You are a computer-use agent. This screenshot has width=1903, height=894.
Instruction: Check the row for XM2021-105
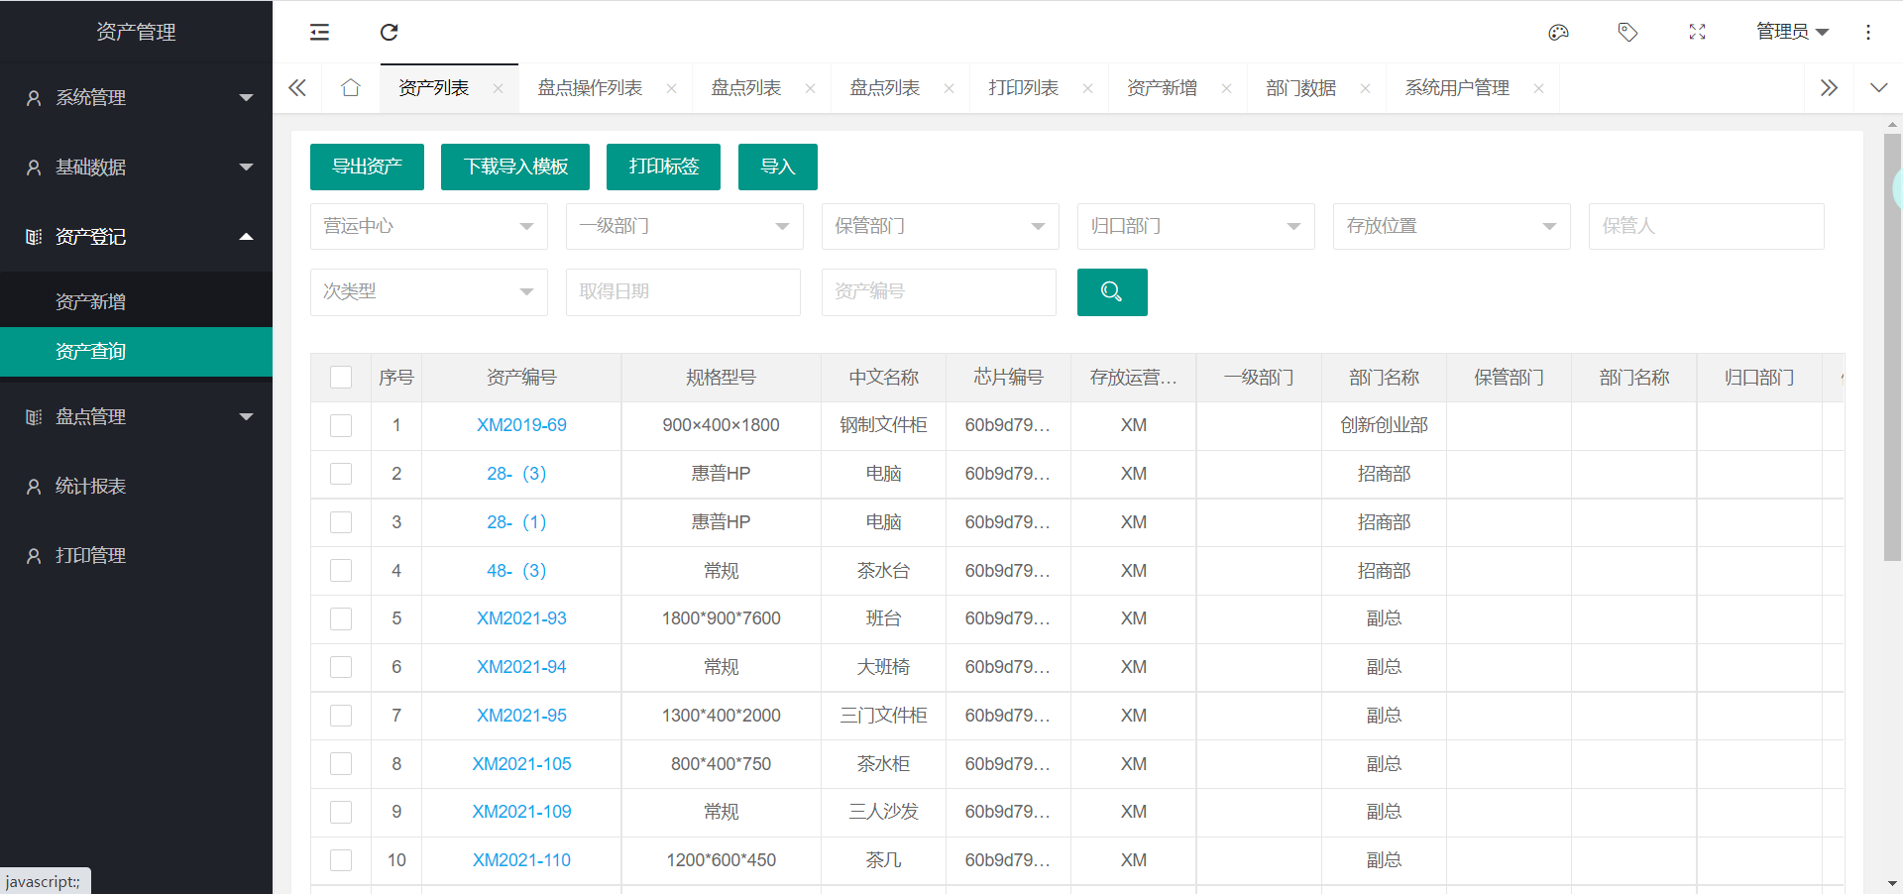click(341, 764)
